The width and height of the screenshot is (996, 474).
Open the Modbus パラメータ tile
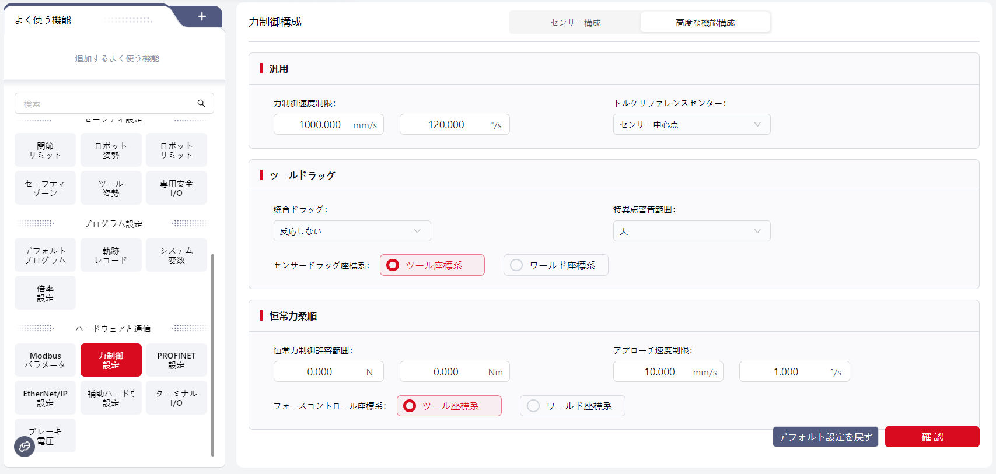[x=45, y=360]
